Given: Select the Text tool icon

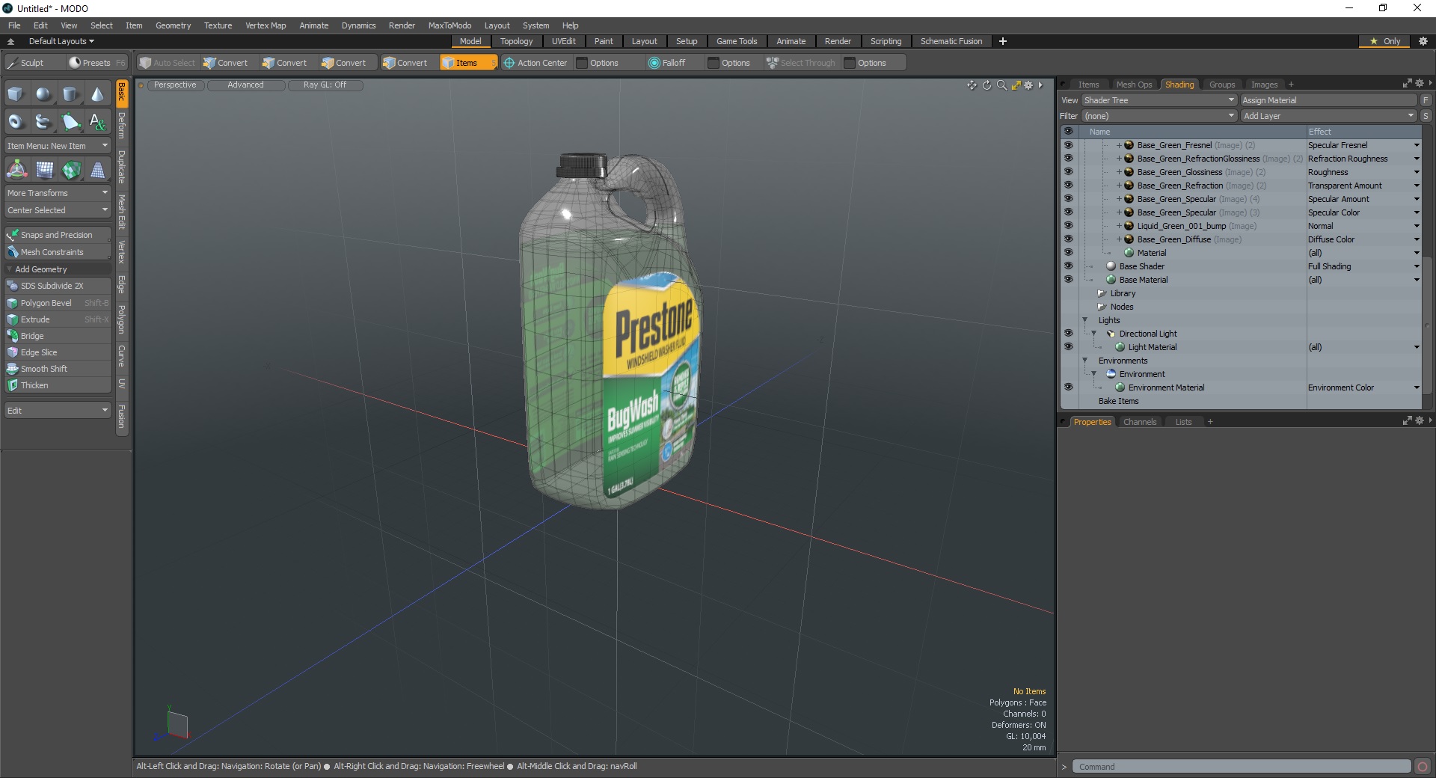Looking at the screenshot, I should point(97,121).
